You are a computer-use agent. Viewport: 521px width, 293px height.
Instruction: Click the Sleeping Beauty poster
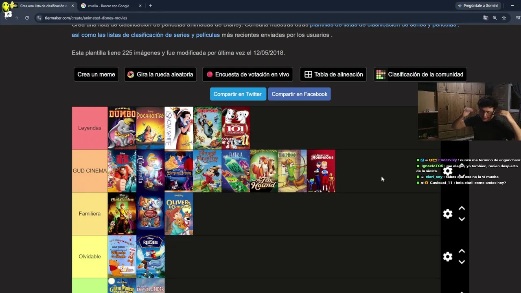click(x=179, y=171)
